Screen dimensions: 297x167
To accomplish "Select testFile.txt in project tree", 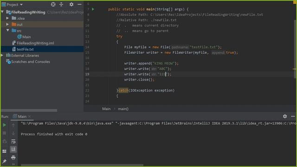I will [25, 49].
